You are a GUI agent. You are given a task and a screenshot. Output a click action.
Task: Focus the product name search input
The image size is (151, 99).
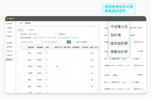pyautogui.click(x=54, y=42)
